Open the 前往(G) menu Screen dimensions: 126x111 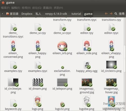click(x=37, y=8)
